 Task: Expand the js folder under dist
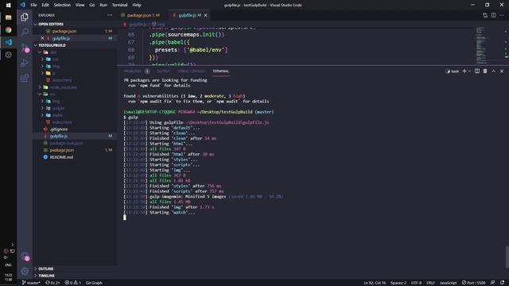pyautogui.click(x=54, y=73)
